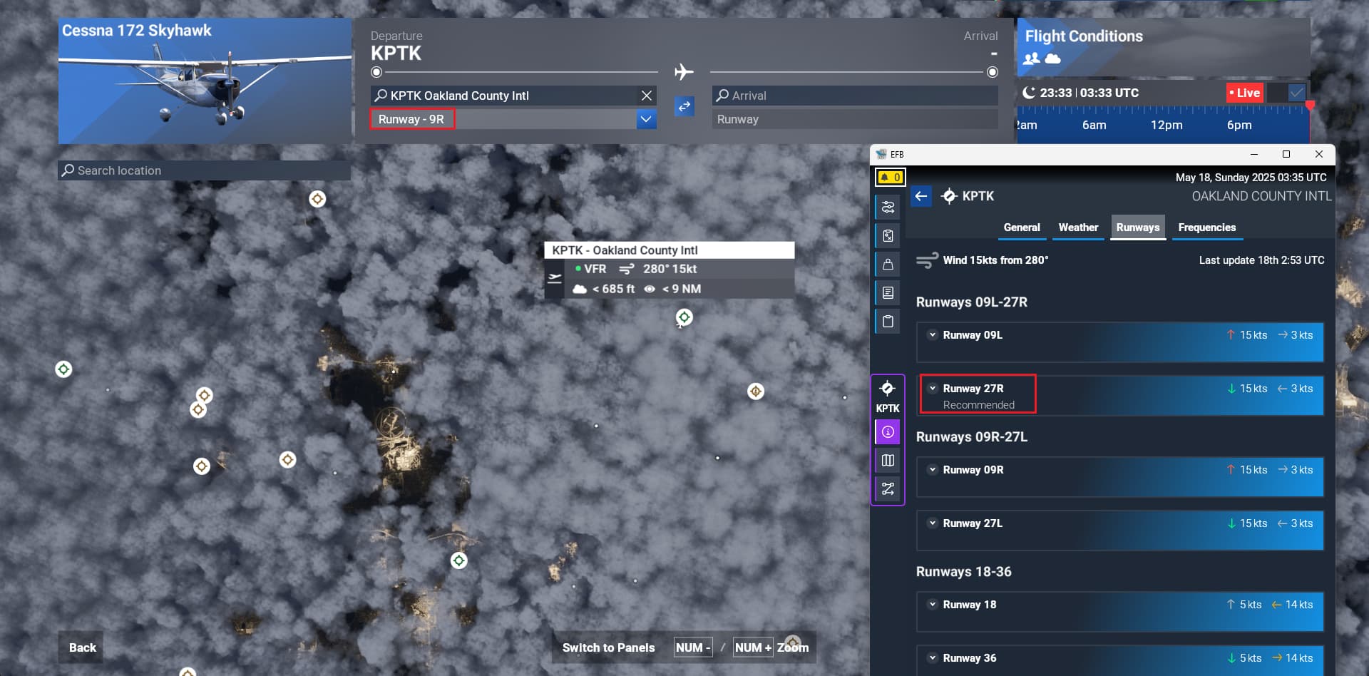
Task: Click the 23:33 | 03:33 UTC time readout
Action: coord(1089,93)
